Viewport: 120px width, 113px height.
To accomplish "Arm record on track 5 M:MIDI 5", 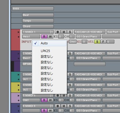I will (x=58, y=96).
